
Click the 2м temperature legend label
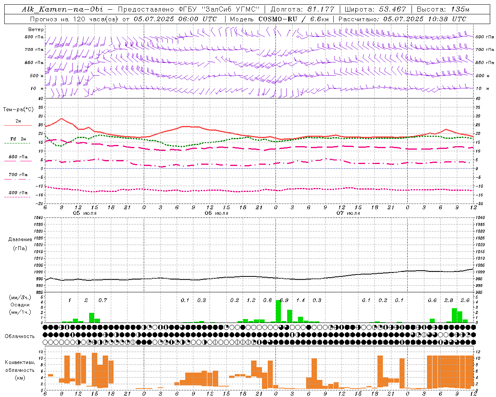point(18,121)
